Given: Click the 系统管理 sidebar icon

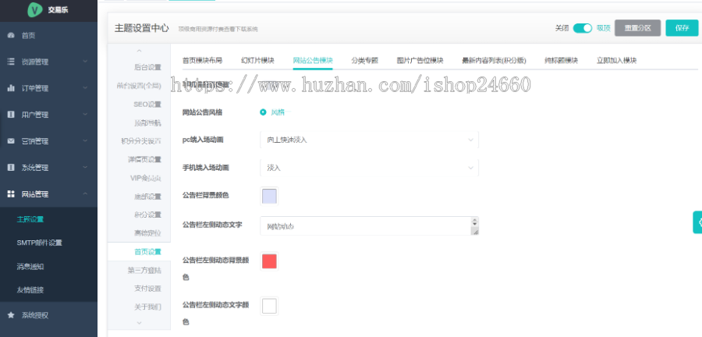Looking at the screenshot, I should click(11, 168).
